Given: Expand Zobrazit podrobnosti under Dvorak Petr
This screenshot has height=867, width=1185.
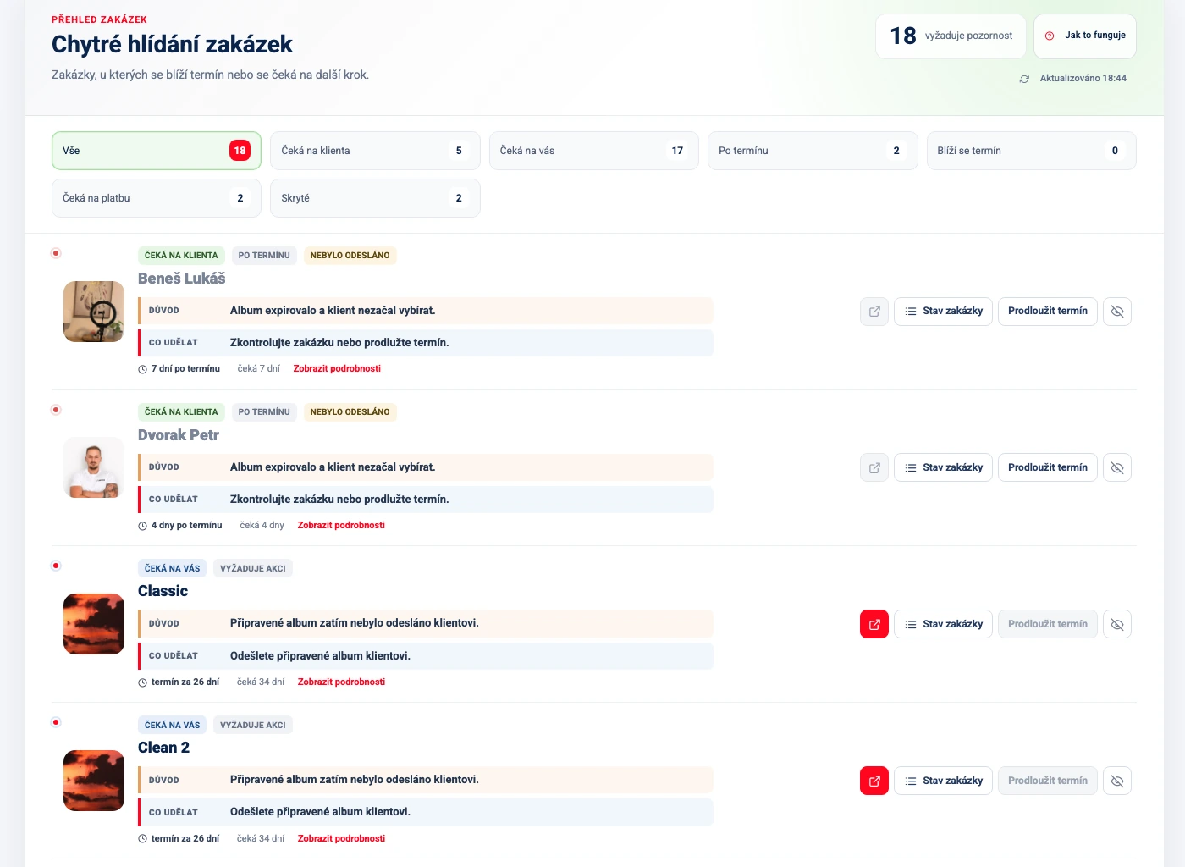Looking at the screenshot, I should click(341, 526).
